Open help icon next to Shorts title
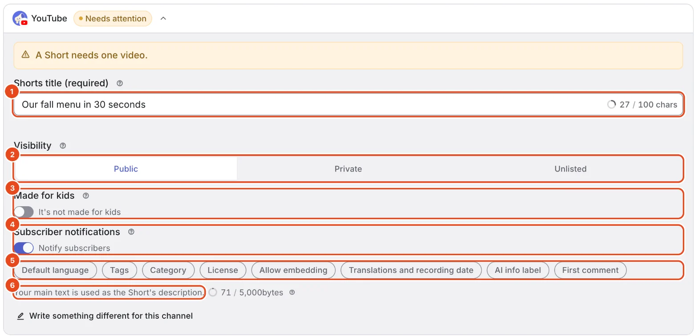This screenshot has width=698, height=336. coord(119,83)
